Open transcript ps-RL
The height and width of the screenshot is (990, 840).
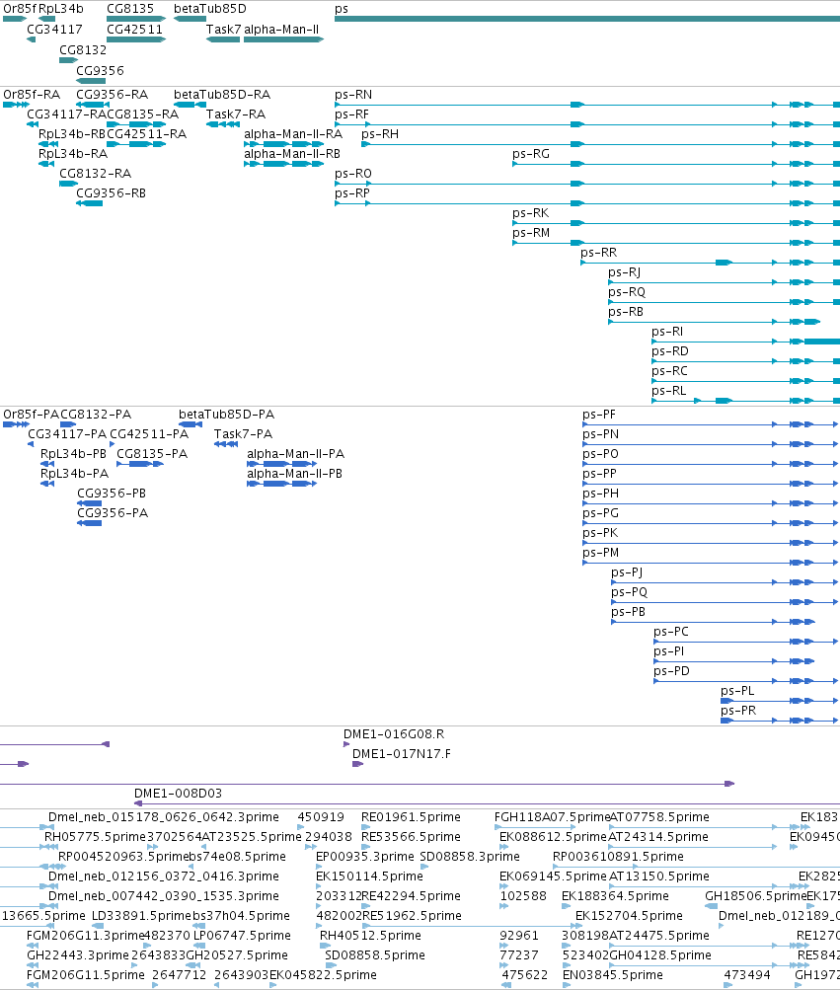pos(669,391)
